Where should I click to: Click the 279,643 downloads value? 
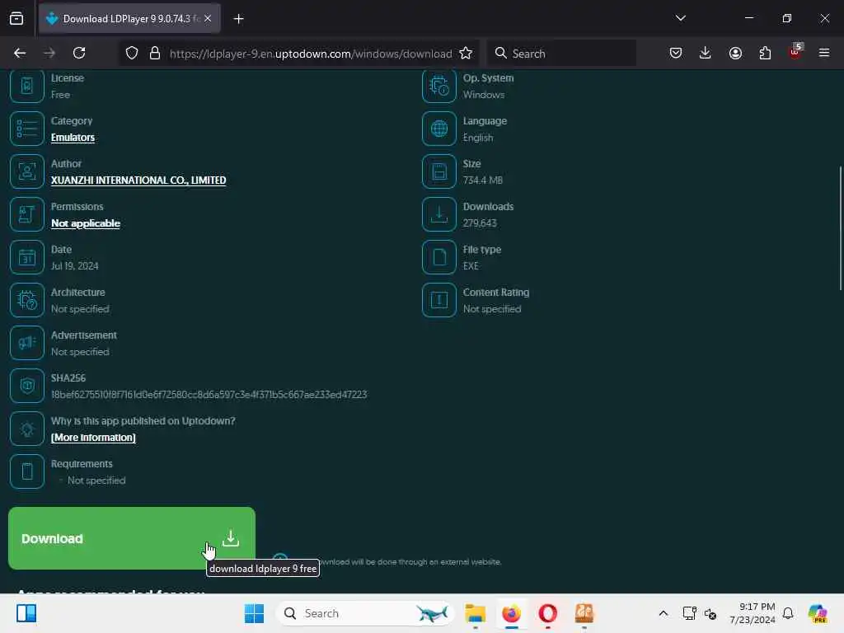tap(480, 223)
